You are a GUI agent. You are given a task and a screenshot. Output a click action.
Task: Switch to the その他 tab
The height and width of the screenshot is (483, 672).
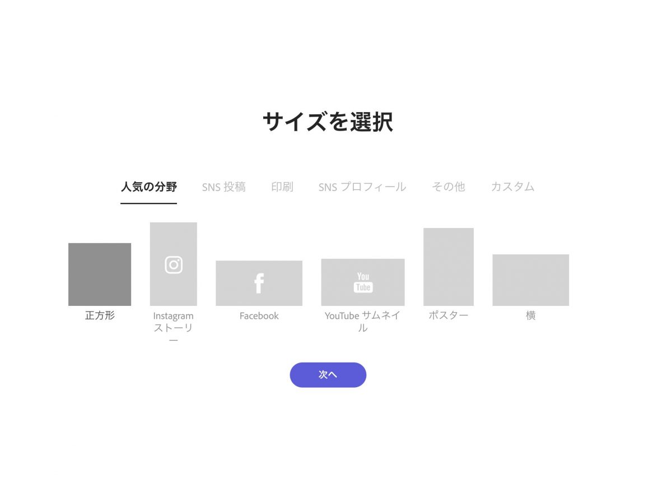449,187
